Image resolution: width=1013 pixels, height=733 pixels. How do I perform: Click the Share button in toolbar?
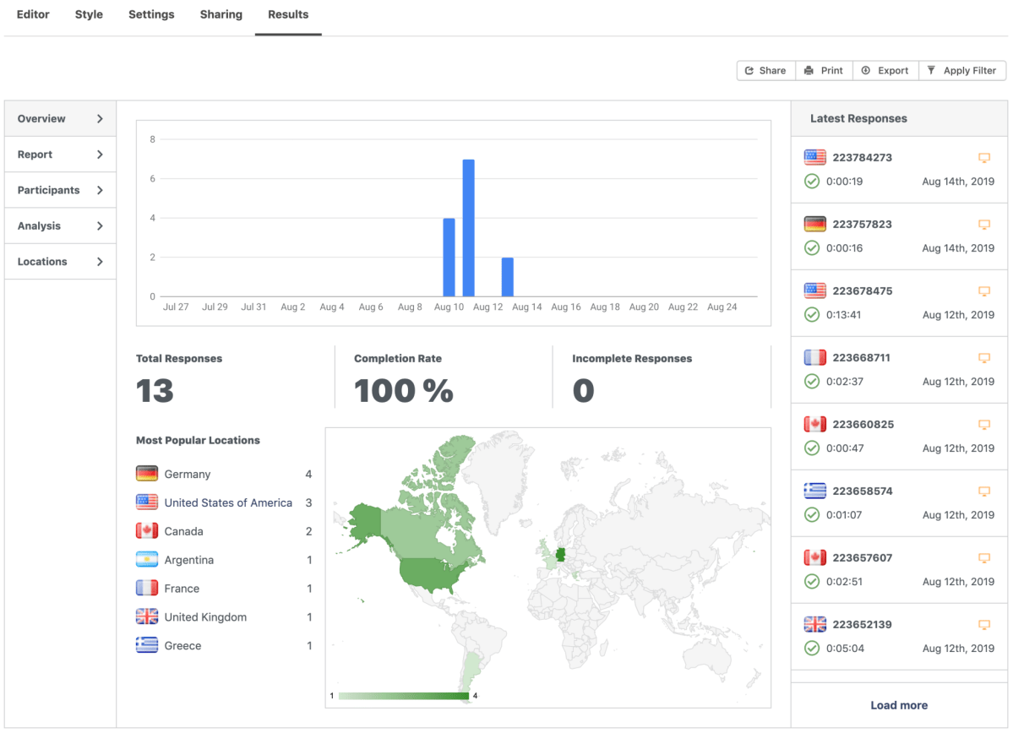tap(765, 71)
